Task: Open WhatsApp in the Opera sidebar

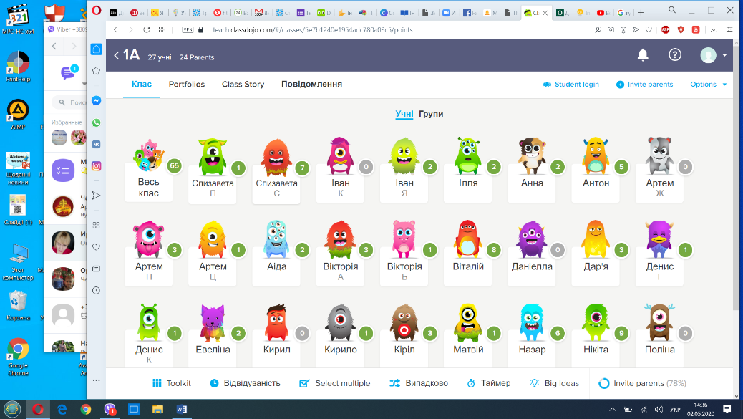Action: (x=96, y=122)
